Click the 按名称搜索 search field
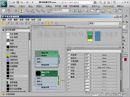 point(18,30)
